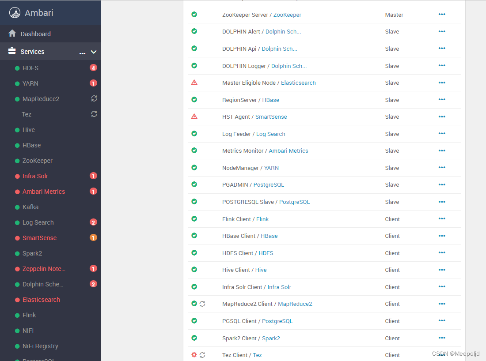Open the Dashboard home icon
The image size is (486, 361).
[12, 34]
